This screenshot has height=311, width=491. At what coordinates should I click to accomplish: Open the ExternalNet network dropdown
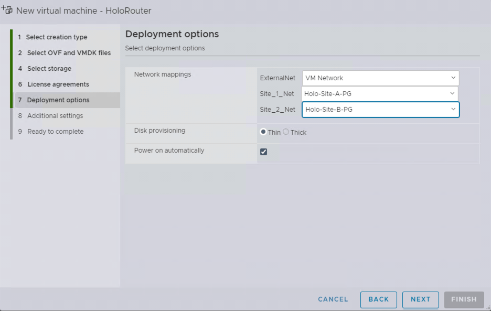pos(380,78)
